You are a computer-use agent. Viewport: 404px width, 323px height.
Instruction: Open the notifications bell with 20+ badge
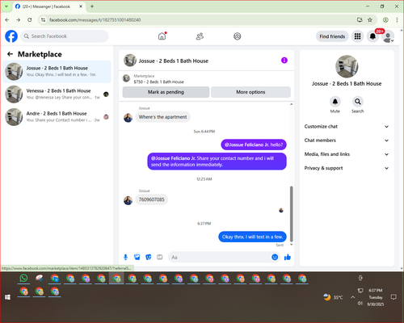click(372, 36)
